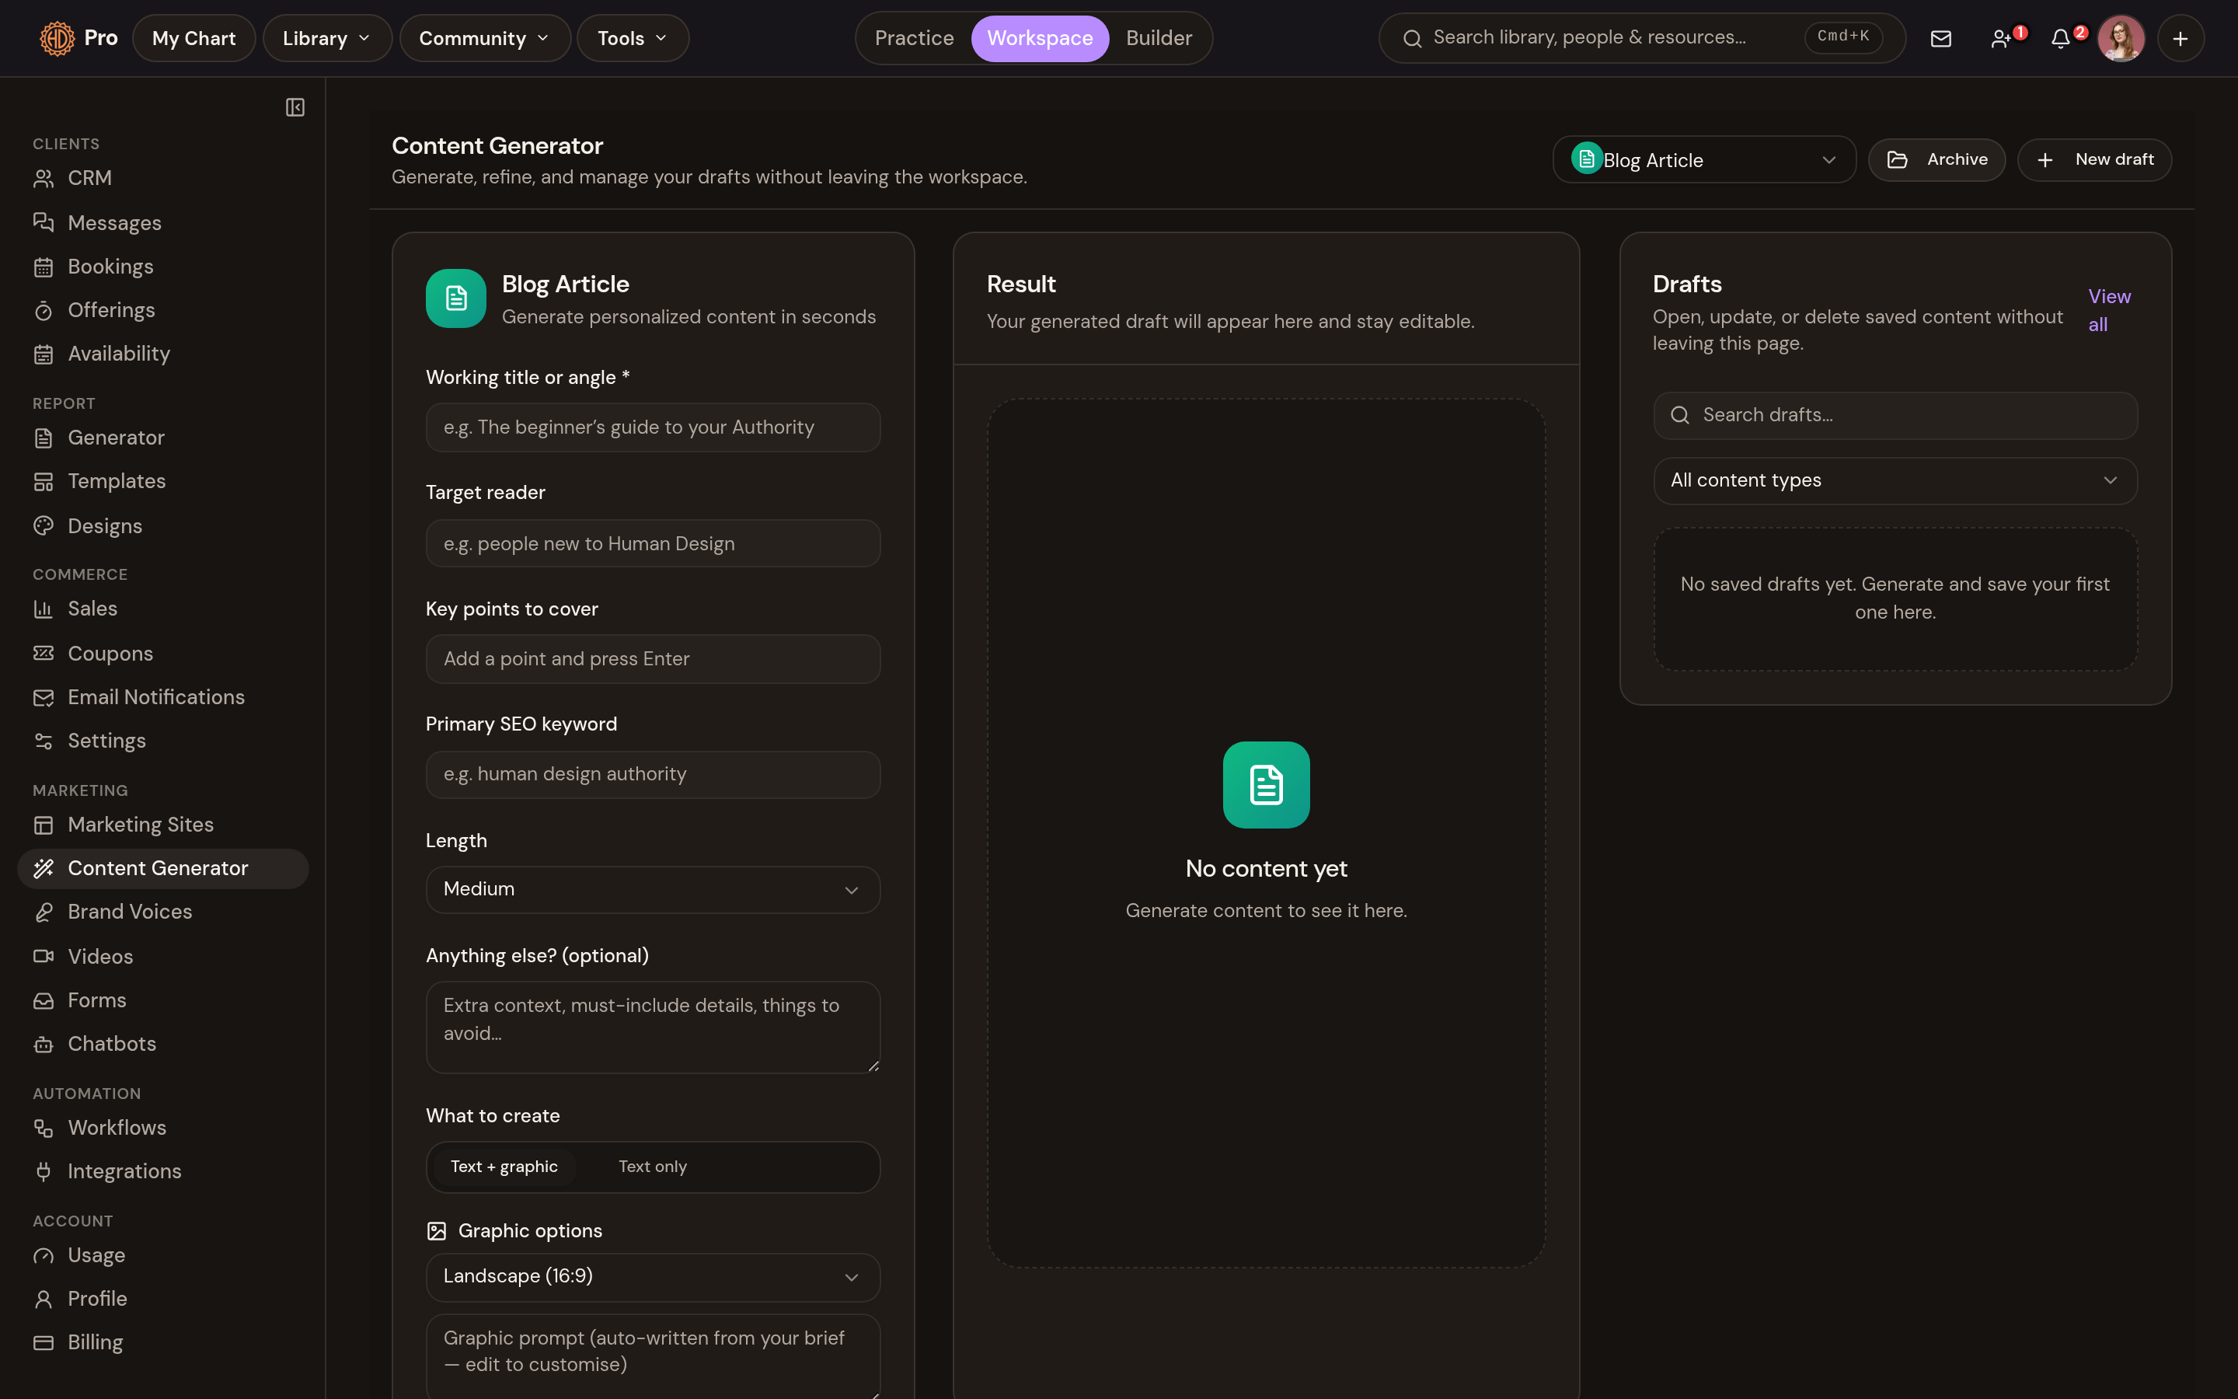Image resolution: width=2238 pixels, height=1399 pixels.
Task: Click Working title or angle field
Action: (653, 427)
